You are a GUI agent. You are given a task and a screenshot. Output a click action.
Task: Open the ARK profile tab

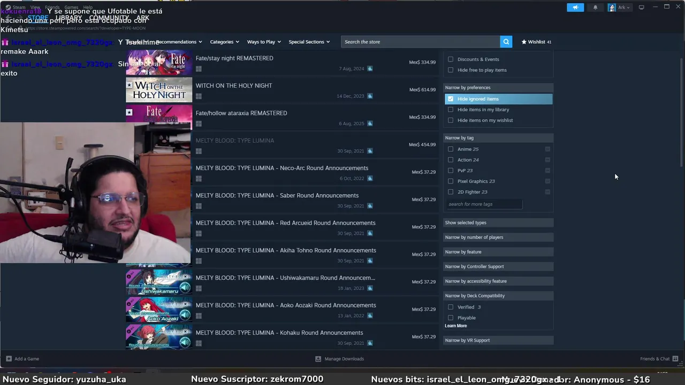coord(142,18)
